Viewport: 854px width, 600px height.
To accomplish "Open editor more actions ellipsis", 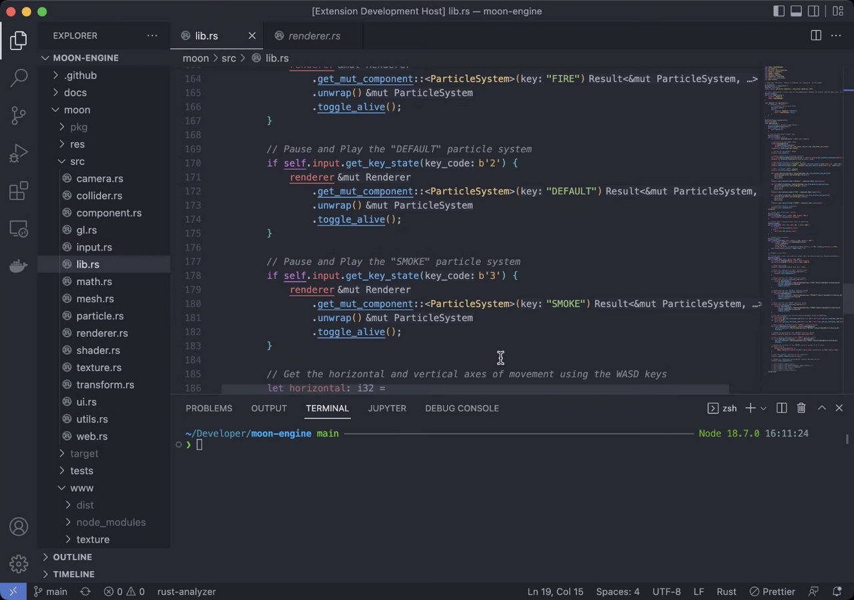I will pos(837,35).
